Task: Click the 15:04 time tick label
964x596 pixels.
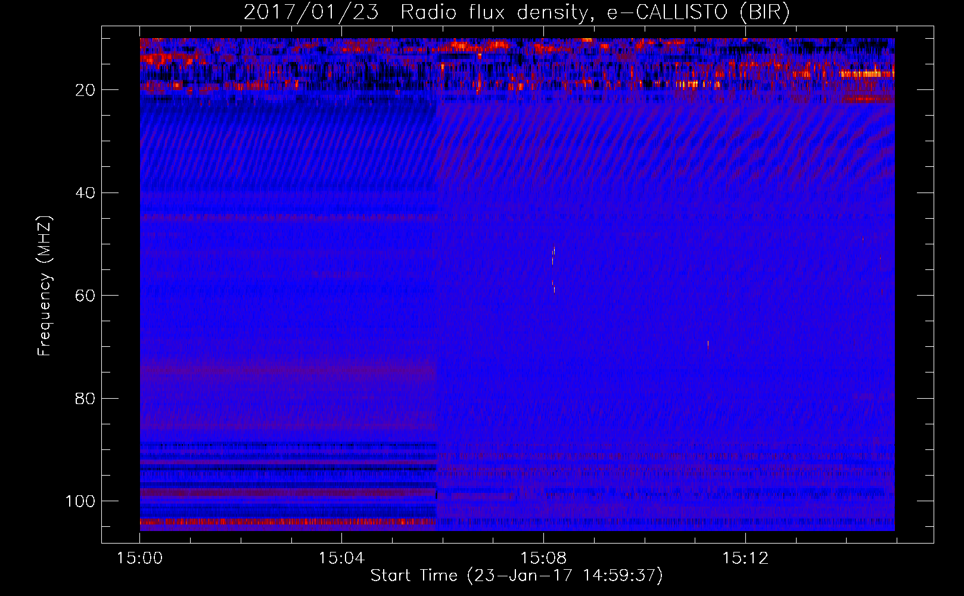Action: tap(341, 558)
